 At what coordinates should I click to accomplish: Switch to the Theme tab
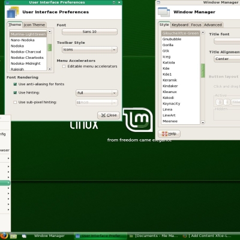coord(15,25)
